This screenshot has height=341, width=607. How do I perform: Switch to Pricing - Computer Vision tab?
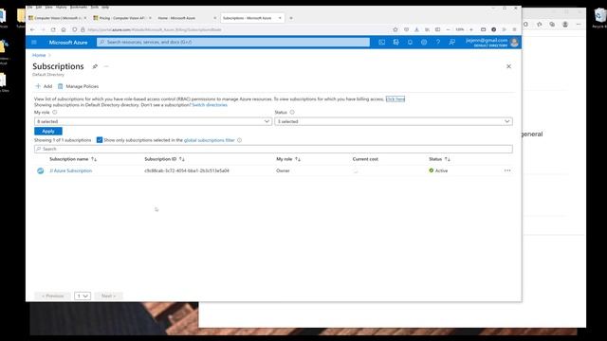(121, 18)
